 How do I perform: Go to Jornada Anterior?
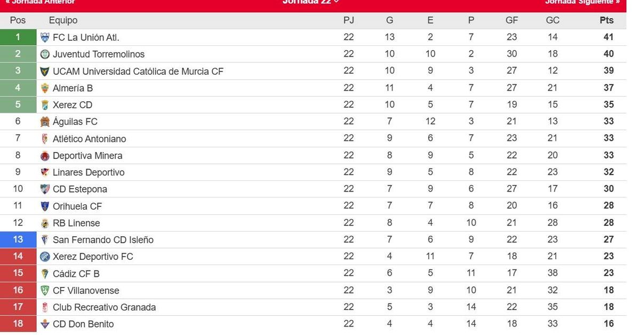[x=40, y=2]
